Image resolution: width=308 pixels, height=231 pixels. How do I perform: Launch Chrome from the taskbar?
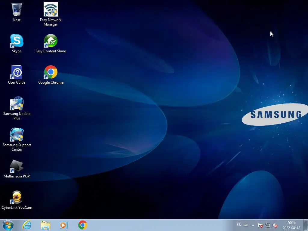(x=82, y=225)
